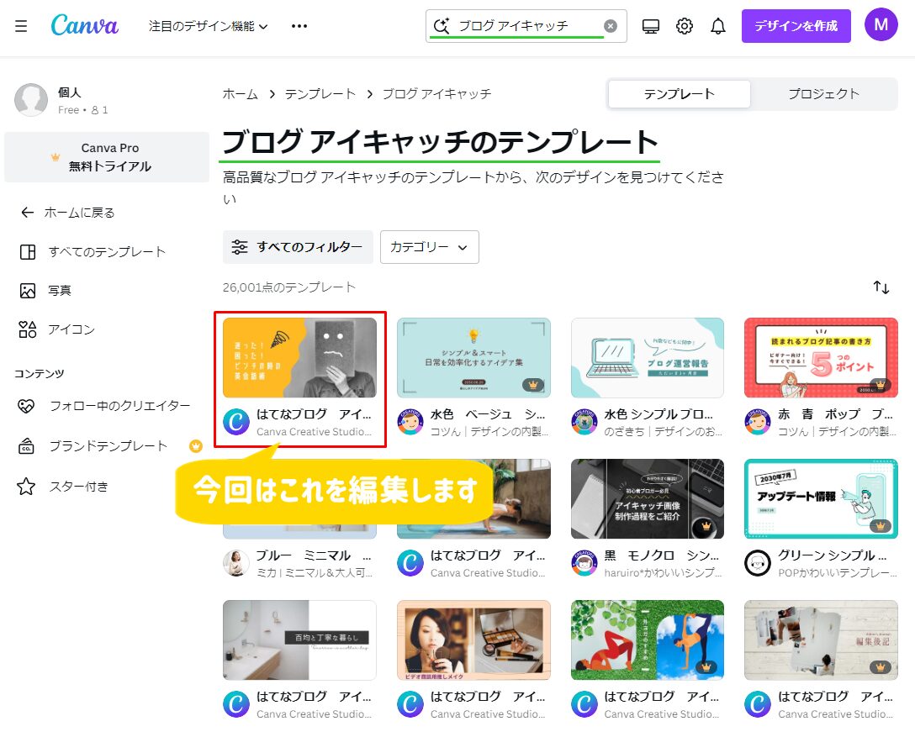The height and width of the screenshot is (737, 915).
Task: Click the crown badge beside ブランドテンプレート
Action: (196, 446)
